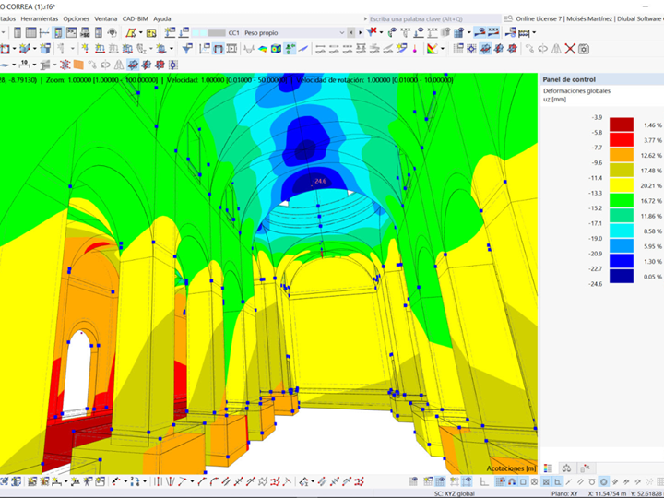Click the red X cancel icon in toolbar
664x498 pixels.
tap(570, 49)
